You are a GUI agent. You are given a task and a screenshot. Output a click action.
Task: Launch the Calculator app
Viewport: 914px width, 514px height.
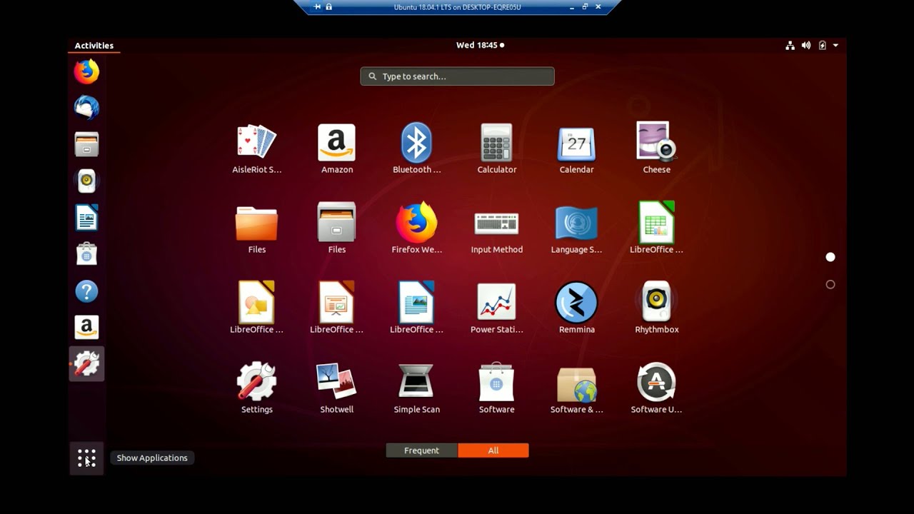pos(497,148)
